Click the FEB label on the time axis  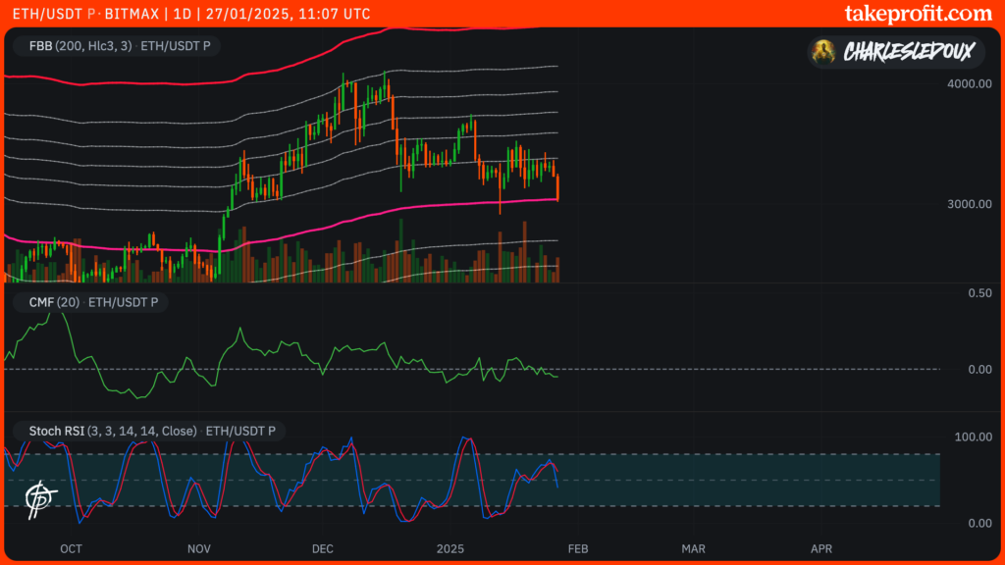click(x=579, y=549)
